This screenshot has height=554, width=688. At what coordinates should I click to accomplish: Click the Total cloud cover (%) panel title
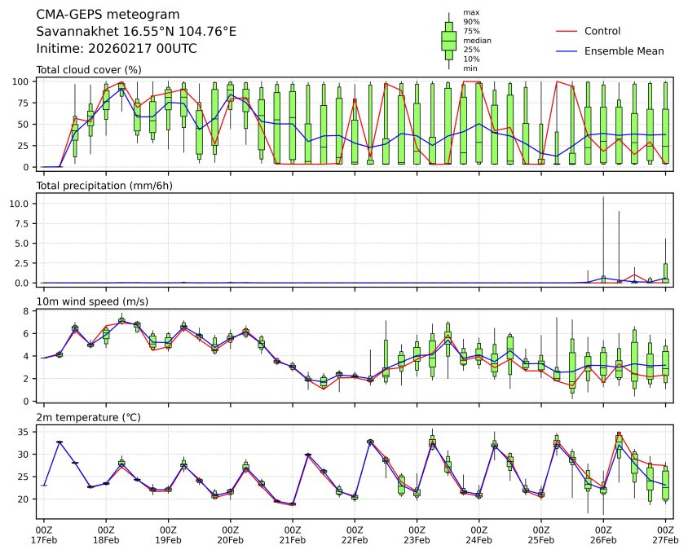tap(89, 70)
